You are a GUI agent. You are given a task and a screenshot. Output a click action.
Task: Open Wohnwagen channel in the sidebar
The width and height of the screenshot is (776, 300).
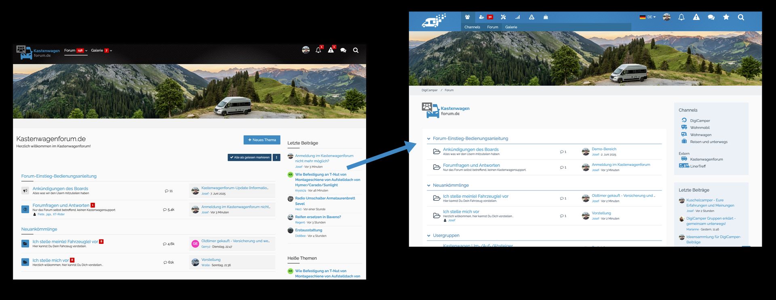click(701, 135)
